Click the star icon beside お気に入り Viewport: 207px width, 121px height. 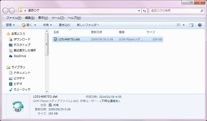(x=8, y=34)
